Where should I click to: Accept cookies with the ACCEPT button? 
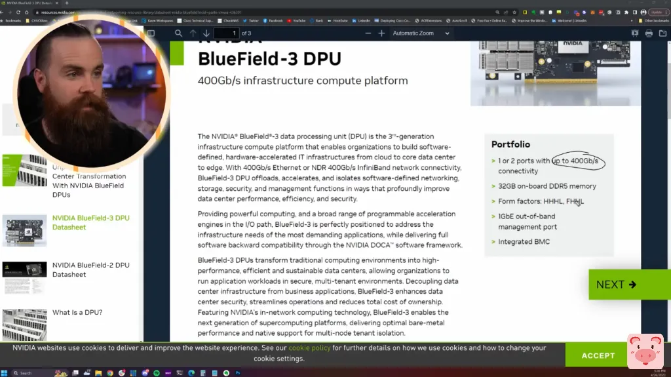click(598, 355)
